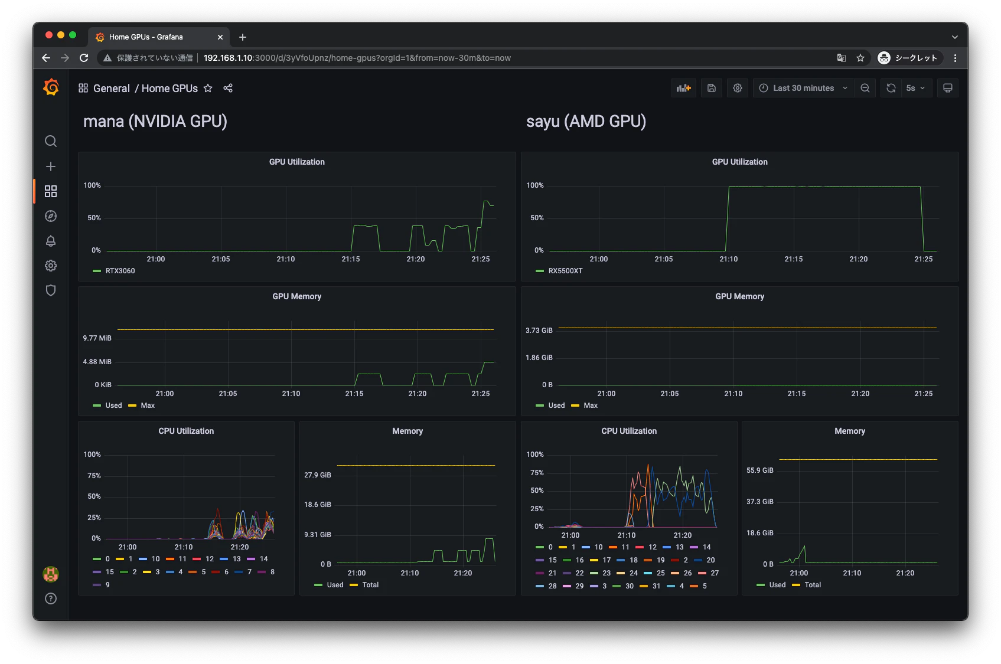
Task: Star the Home GPUs dashboard
Action: [x=208, y=88]
